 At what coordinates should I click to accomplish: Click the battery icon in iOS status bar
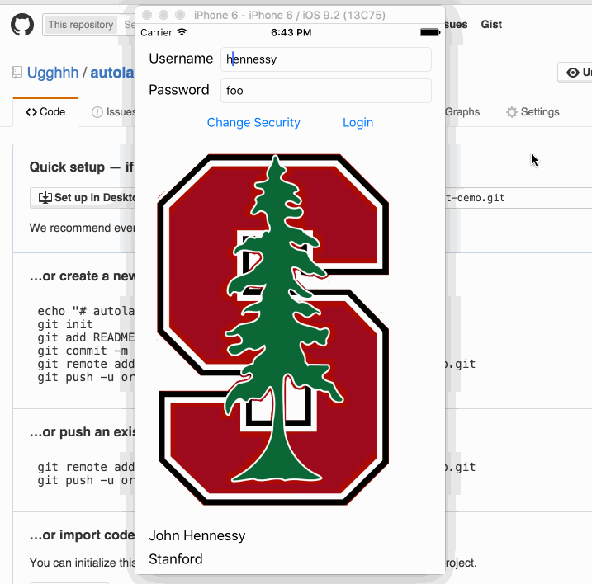(430, 32)
